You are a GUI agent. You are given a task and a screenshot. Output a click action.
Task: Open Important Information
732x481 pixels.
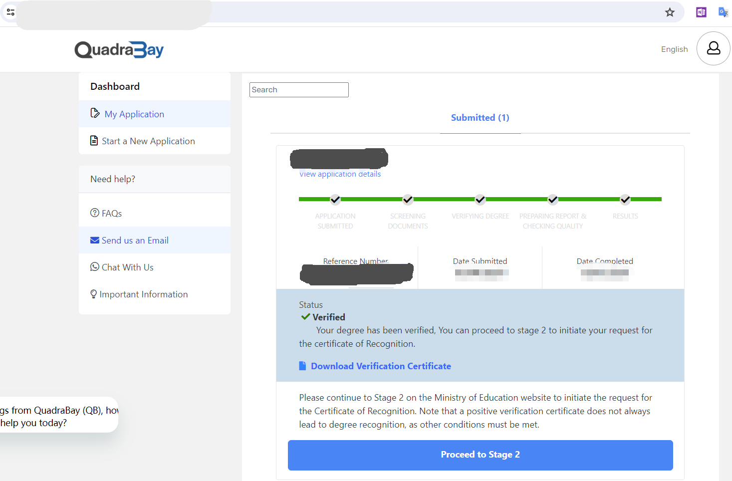click(155, 294)
